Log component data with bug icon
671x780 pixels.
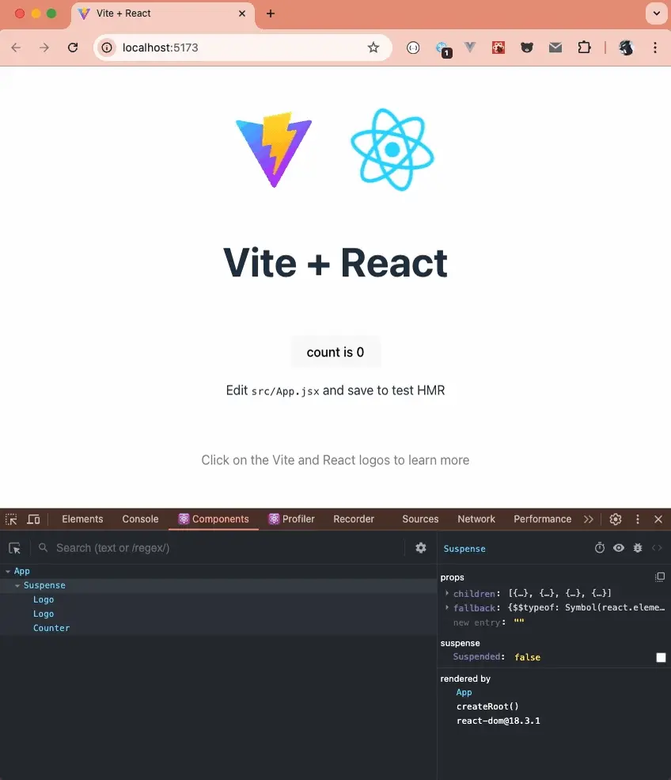pos(638,548)
